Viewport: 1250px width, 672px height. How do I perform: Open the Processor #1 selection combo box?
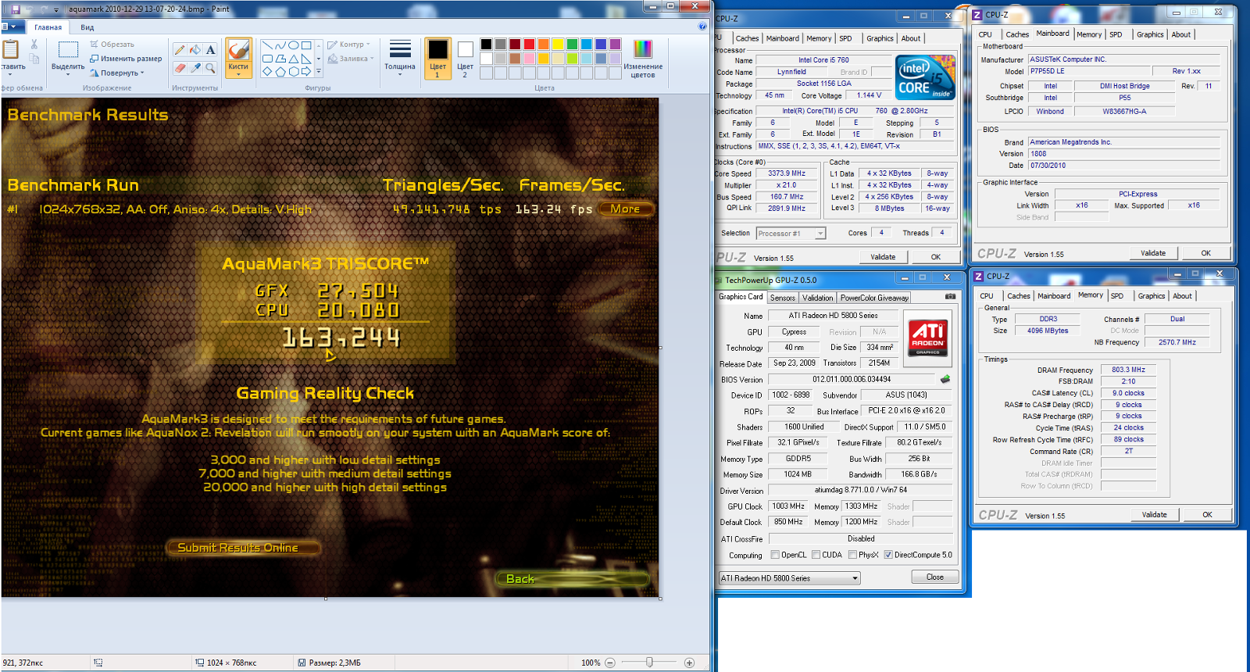click(791, 234)
